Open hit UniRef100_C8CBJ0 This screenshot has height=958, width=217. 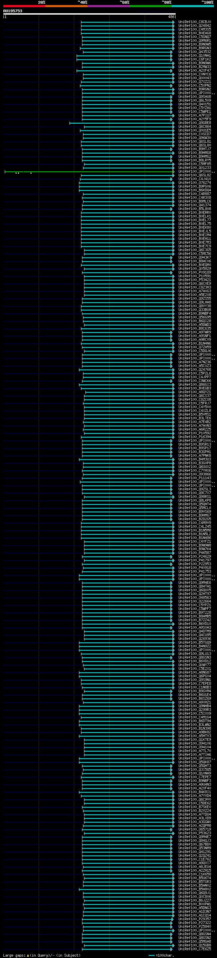195,22
